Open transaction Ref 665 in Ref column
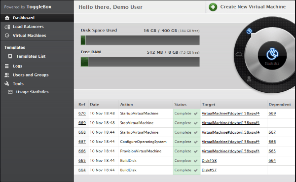The width and height of the screenshot is (296, 182). [x=82, y=161]
